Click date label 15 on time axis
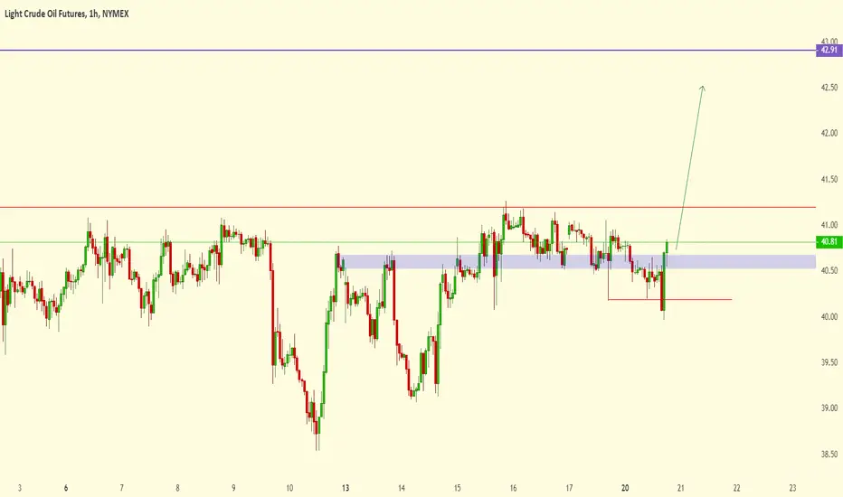The image size is (843, 497). (458, 488)
